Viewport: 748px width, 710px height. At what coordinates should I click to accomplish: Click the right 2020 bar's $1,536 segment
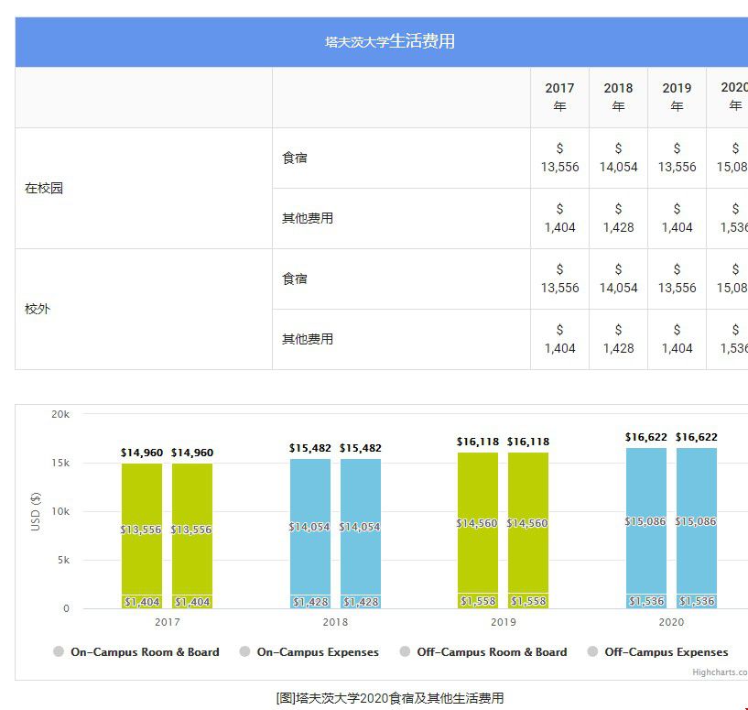(x=697, y=601)
